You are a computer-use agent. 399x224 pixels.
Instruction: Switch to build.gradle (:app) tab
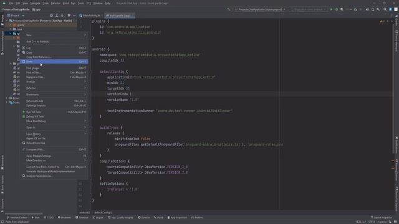(x=120, y=16)
